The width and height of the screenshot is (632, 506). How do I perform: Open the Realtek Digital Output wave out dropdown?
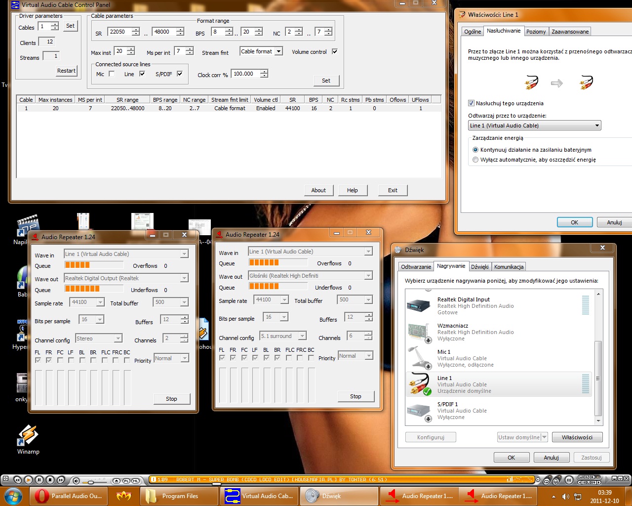(126, 278)
